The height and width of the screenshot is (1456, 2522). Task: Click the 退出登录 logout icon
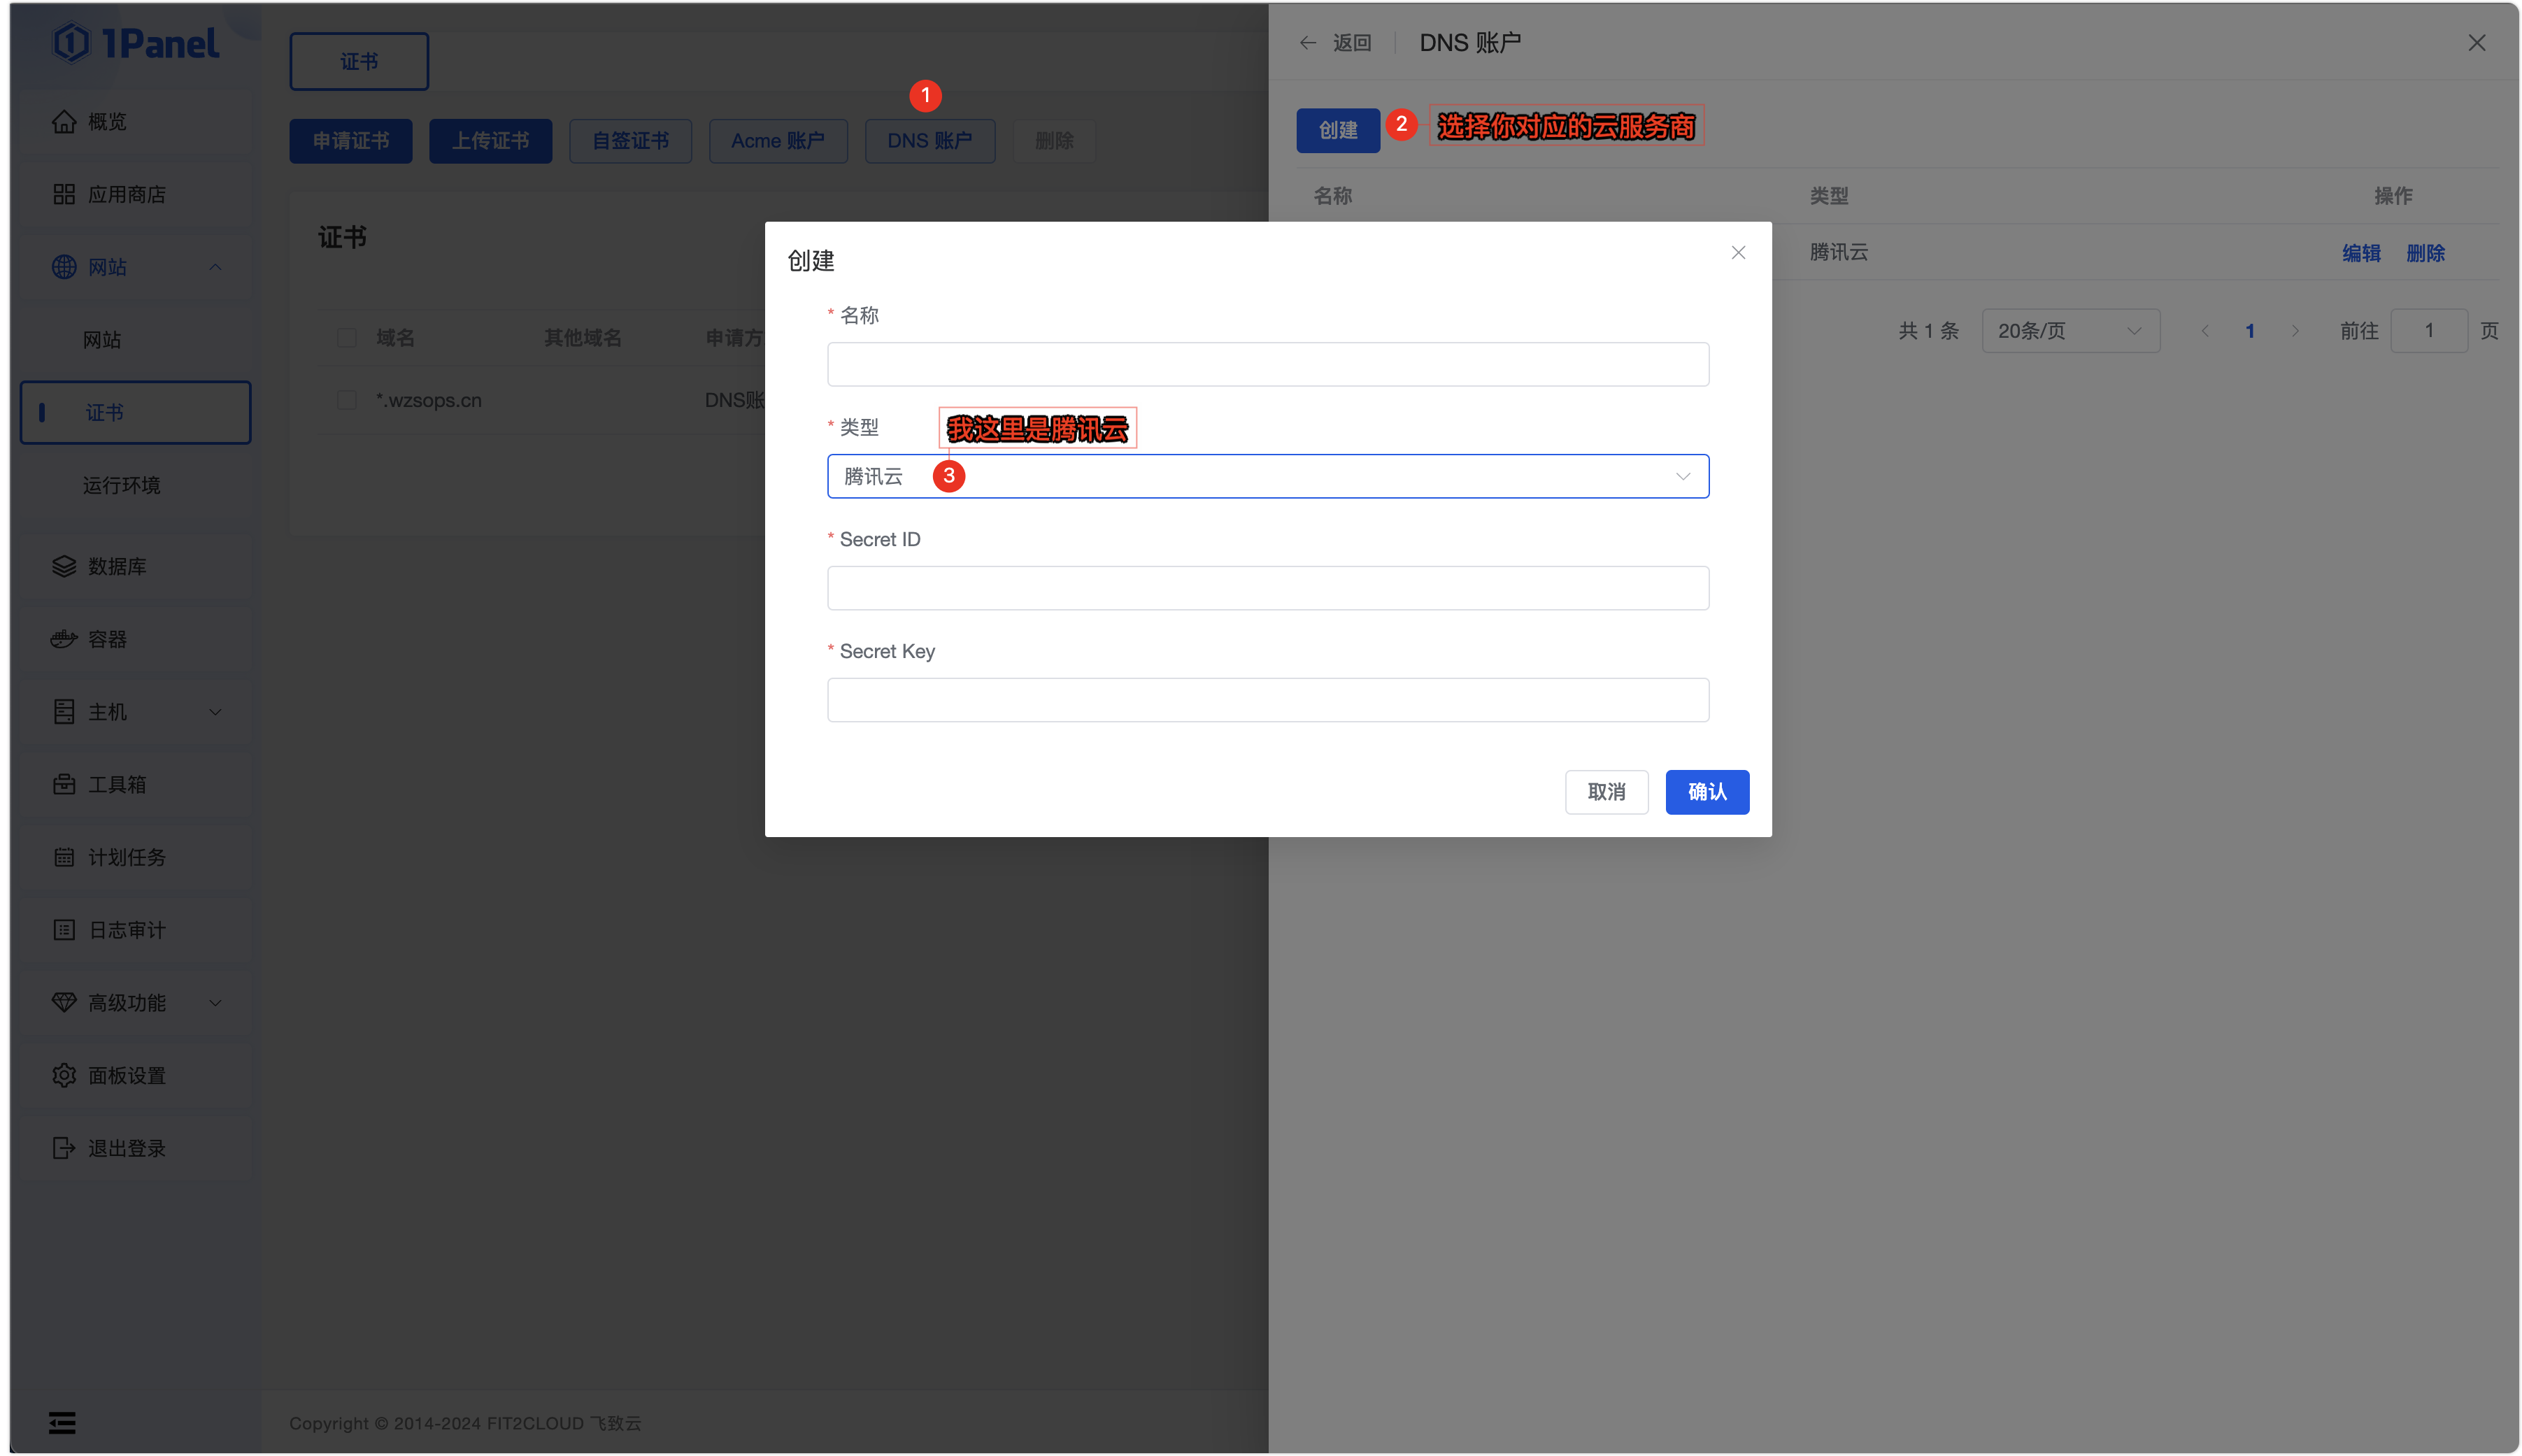[x=64, y=1149]
